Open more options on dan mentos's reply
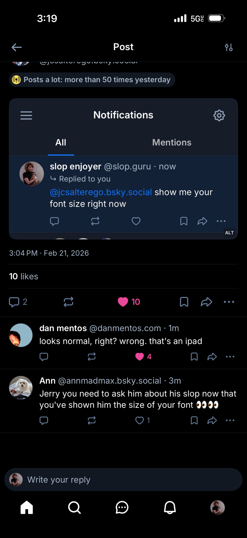Viewport: 247px width, 538px height. [230, 357]
